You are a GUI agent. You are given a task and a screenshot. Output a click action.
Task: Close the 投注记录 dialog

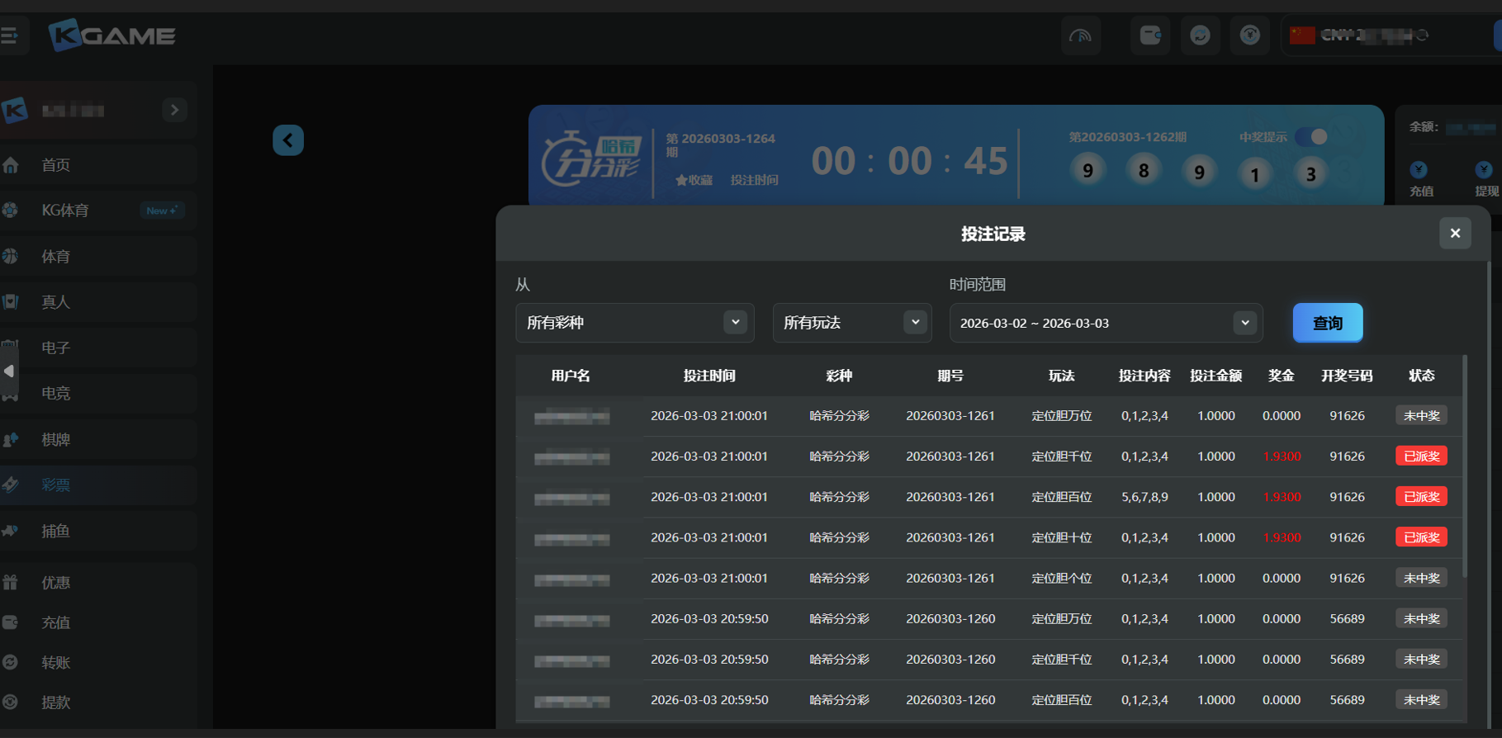(x=1455, y=234)
